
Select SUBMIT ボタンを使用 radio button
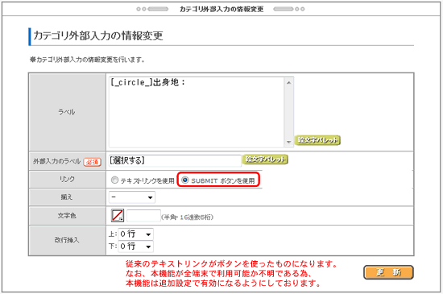(x=184, y=180)
